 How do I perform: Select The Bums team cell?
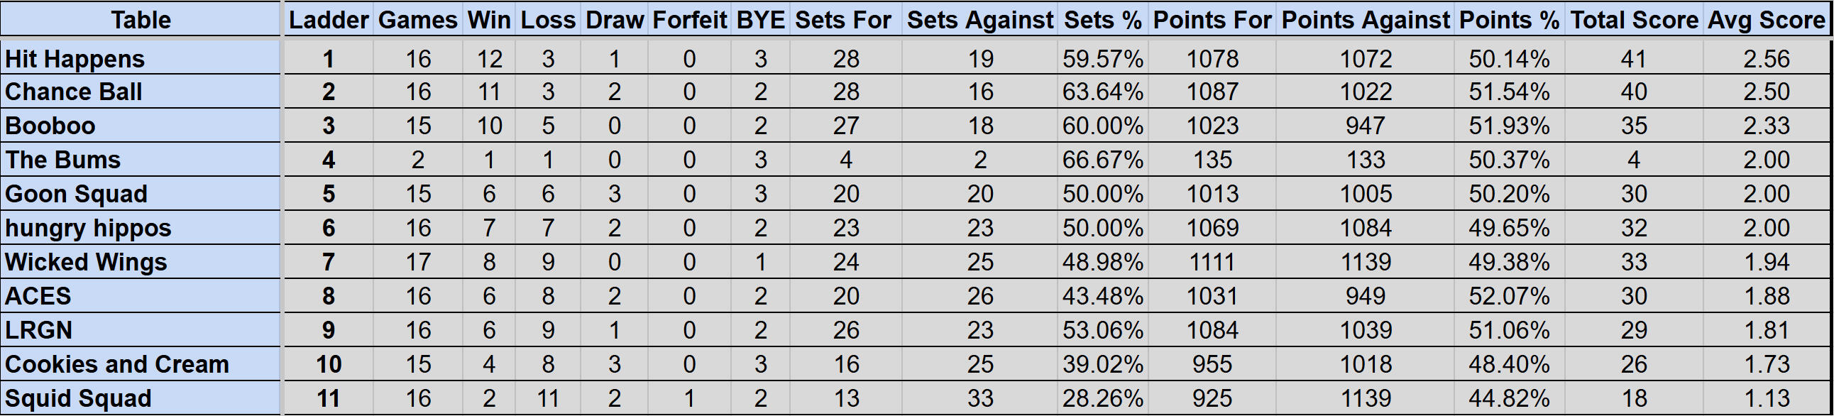click(x=62, y=160)
